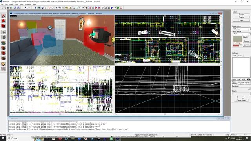Click the VisGroups Show button

(x=234, y=79)
